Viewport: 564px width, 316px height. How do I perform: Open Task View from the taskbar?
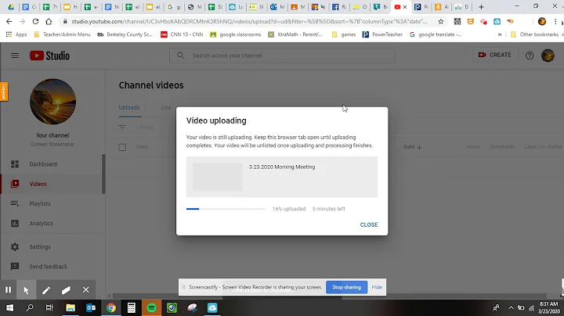coord(49,307)
